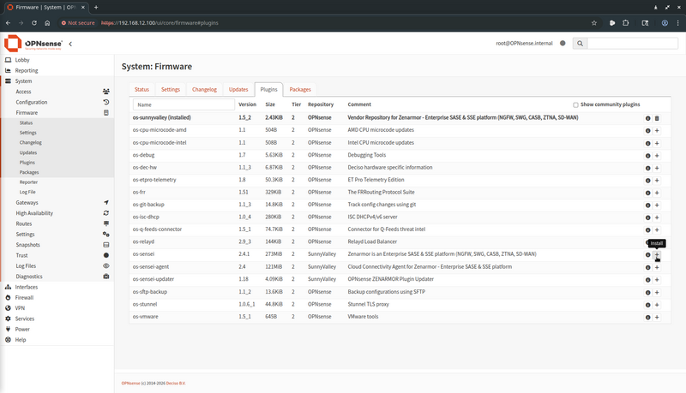Image resolution: width=686 pixels, height=393 pixels.
Task: Show info for os-debug plugin
Action: point(648,156)
